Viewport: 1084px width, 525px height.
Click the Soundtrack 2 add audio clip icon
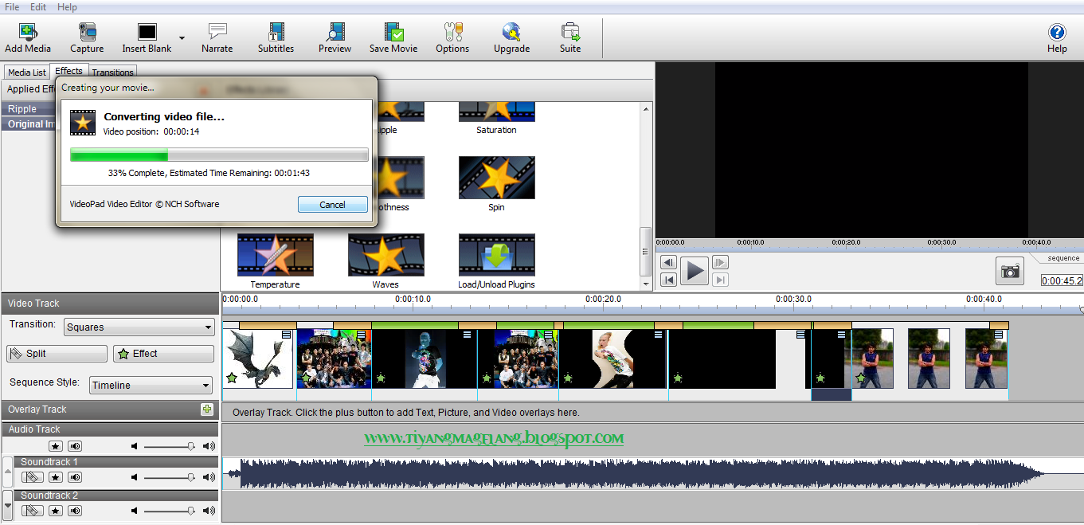click(x=32, y=511)
